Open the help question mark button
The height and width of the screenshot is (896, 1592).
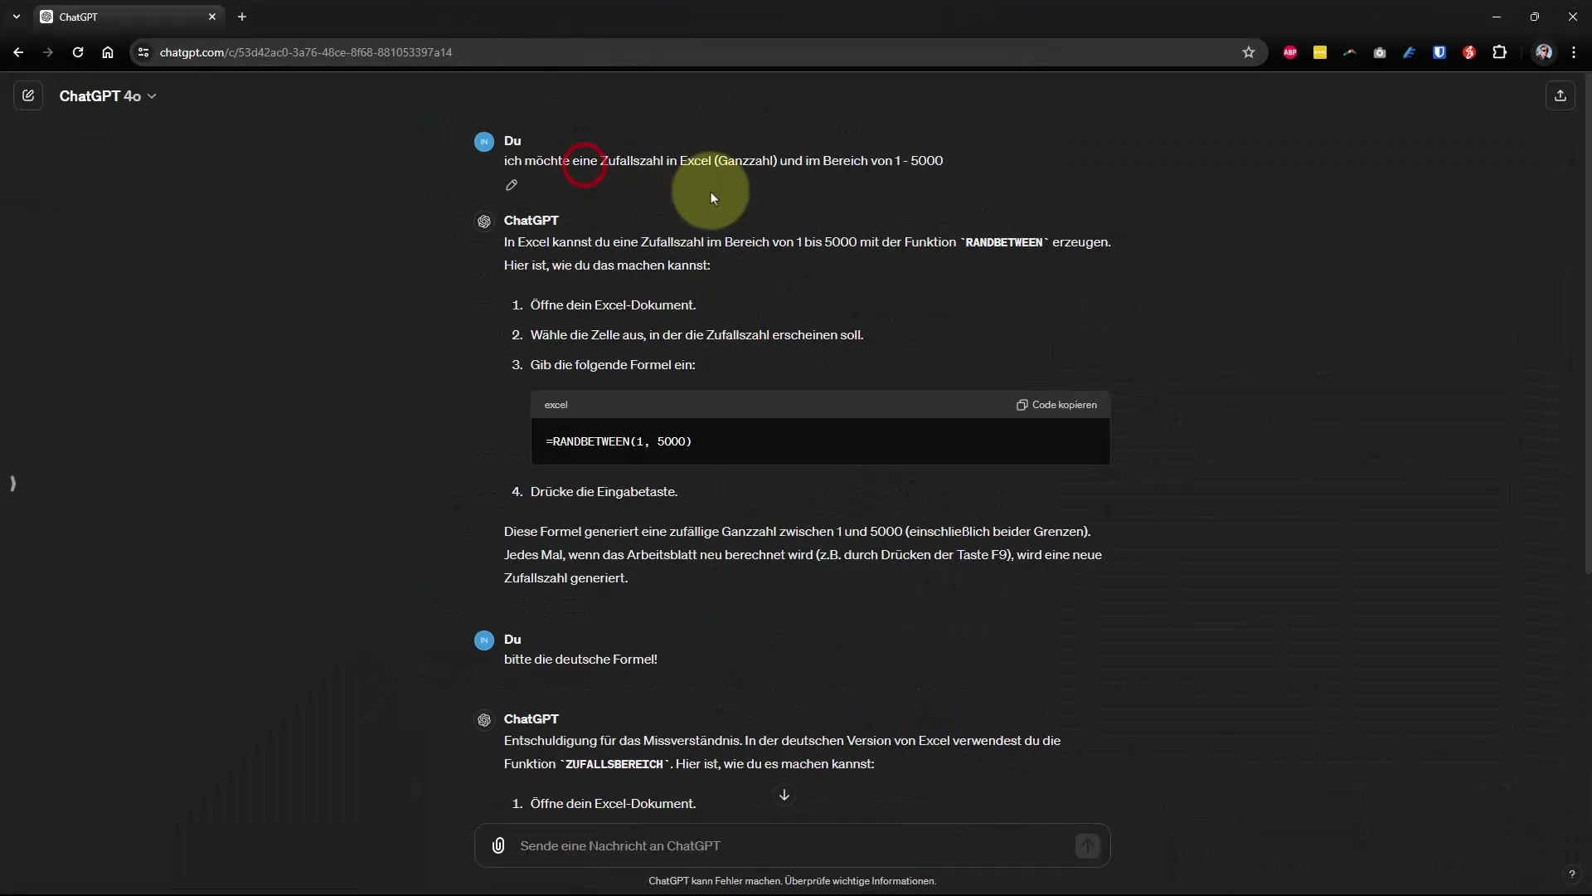(1571, 874)
